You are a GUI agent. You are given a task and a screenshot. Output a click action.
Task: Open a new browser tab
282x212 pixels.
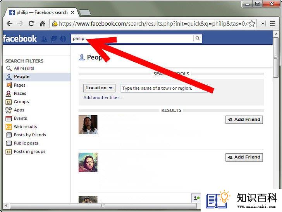(85, 12)
